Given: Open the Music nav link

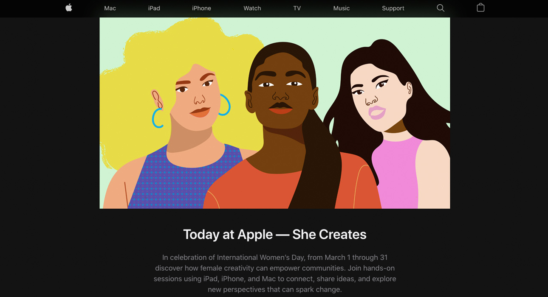Looking at the screenshot, I should [342, 8].
